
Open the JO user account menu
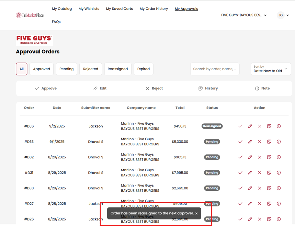tap(283, 15)
